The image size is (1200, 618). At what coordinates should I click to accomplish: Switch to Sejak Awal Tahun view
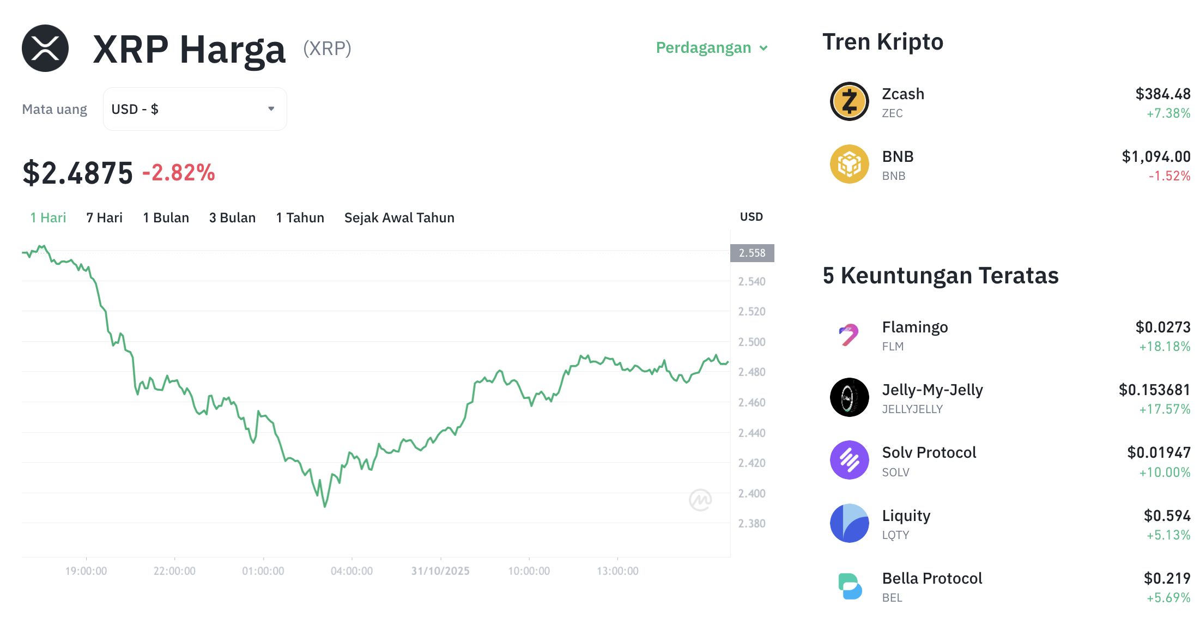[399, 217]
